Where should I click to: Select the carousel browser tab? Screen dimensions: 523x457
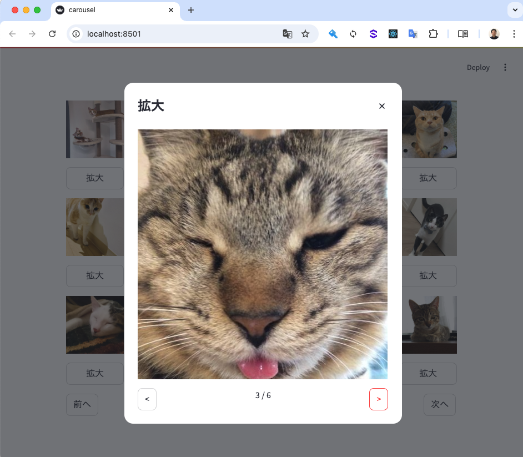click(115, 10)
